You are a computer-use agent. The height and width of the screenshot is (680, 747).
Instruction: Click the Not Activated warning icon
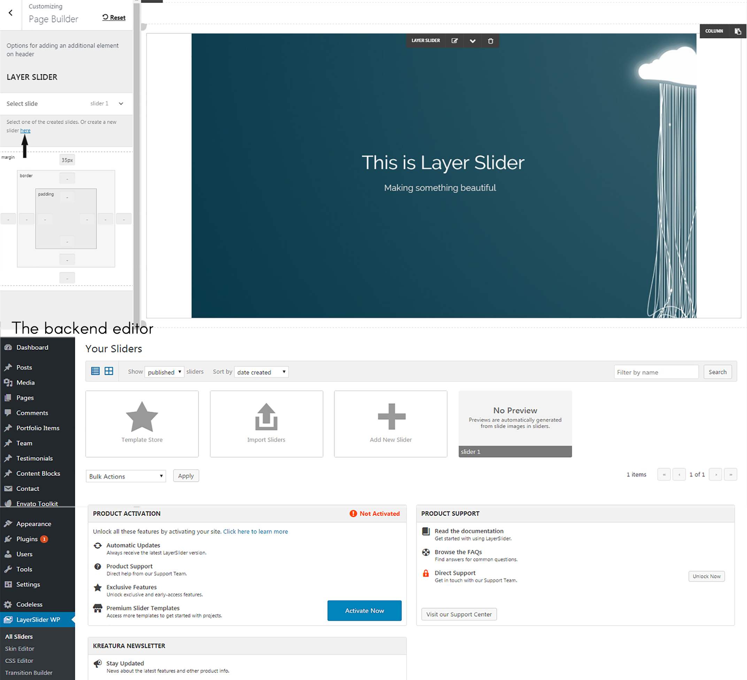[x=353, y=514]
